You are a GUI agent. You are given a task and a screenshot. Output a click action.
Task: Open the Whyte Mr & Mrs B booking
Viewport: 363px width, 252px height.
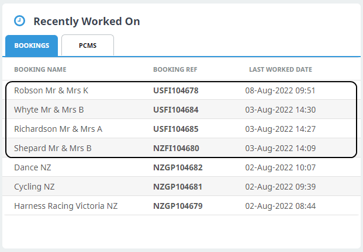tap(49, 110)
